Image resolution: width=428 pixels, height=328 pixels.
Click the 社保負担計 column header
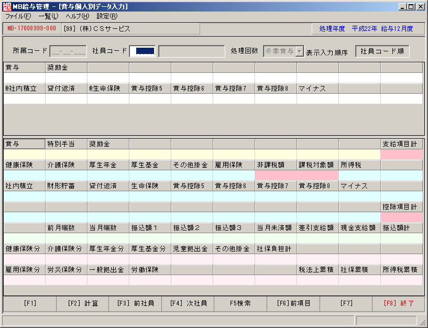276,249
